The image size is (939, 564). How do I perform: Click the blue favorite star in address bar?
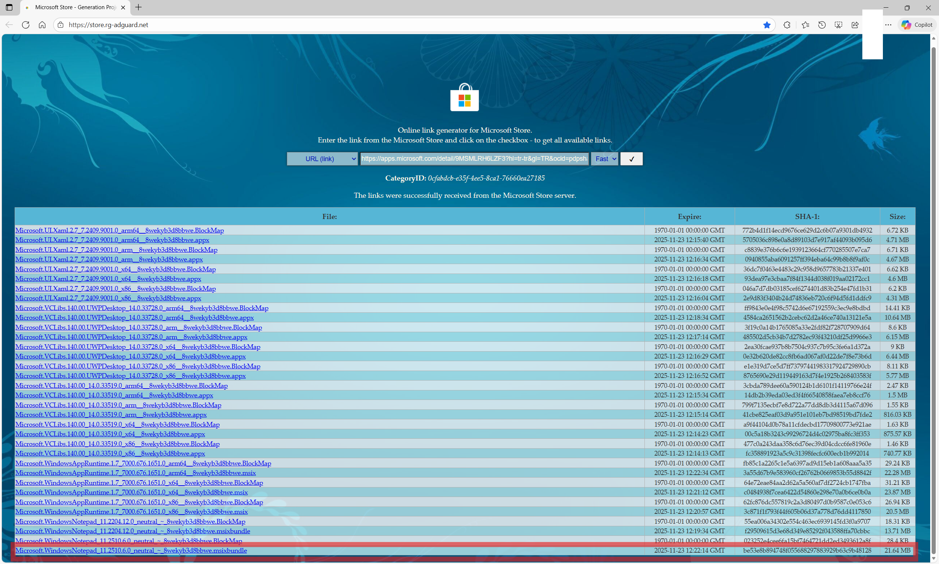pyautogui.click(x=767, y=25)
